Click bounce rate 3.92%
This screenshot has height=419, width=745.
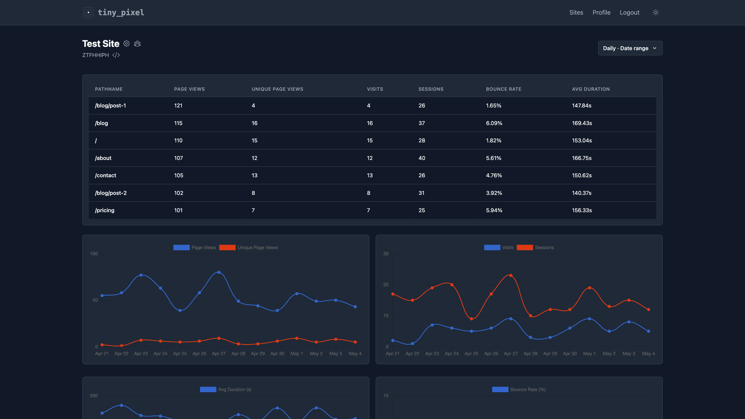[x=494, y=193]
